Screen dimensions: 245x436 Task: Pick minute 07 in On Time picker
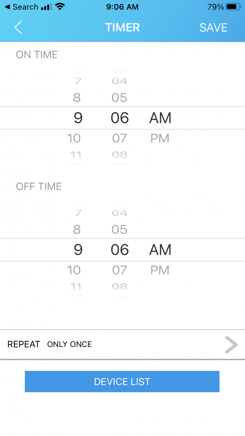(120, 138)
